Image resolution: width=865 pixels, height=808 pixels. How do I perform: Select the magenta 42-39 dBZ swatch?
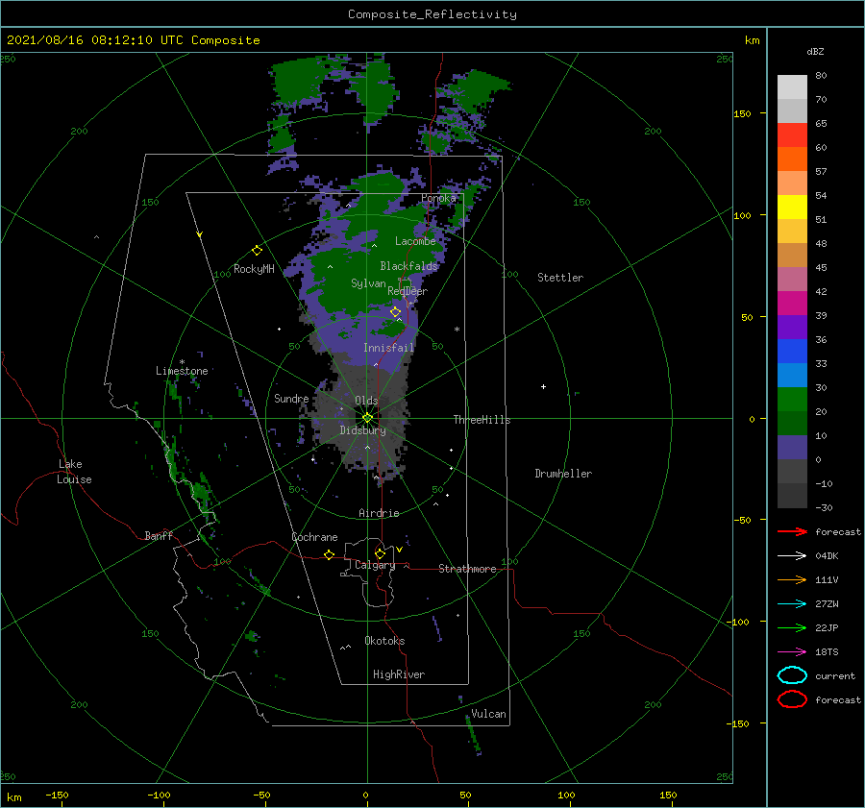pos(792,304)
